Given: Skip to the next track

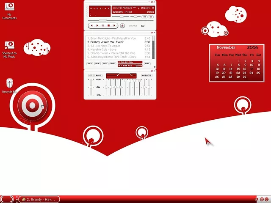Looking at the screenshot, I should 114,26.
